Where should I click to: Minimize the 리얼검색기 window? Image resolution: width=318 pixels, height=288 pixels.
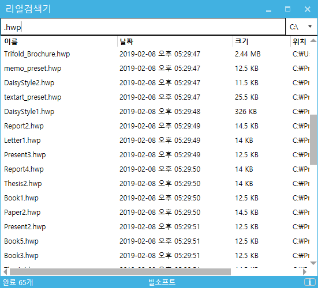(x=269, y=9)
